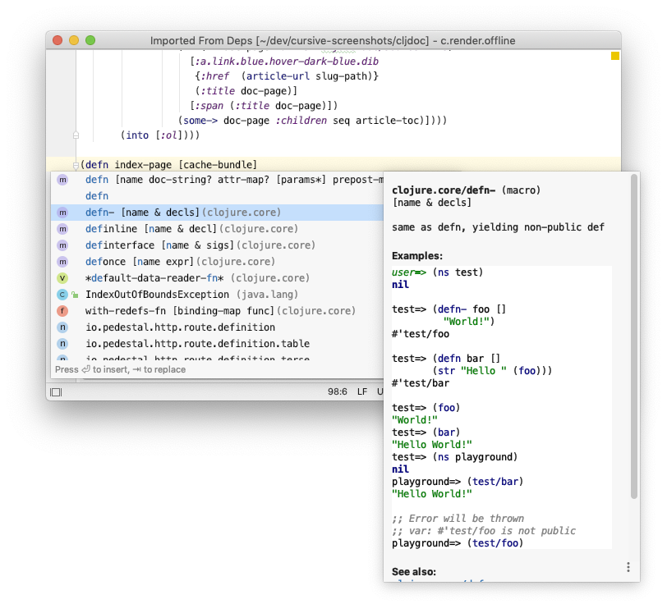Select plain defn completion entry
This screenshot has height=604, width=667.
pos(217,196)
